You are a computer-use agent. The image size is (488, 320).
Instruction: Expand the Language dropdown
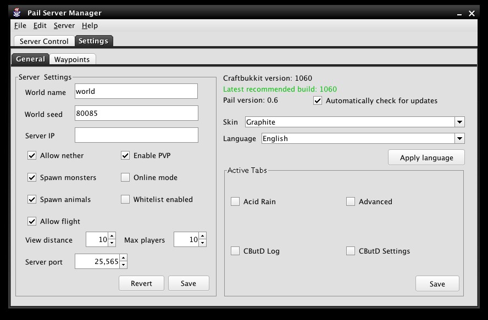(x=459, y=138)
